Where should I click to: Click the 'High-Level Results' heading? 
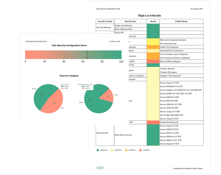click(150, 16)
